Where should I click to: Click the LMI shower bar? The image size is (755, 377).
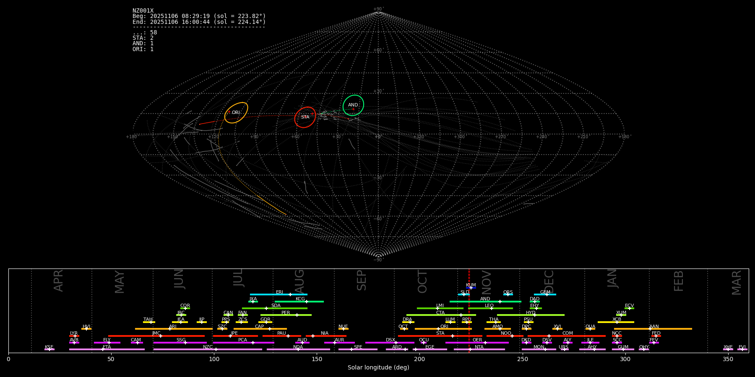click(440, 308)
